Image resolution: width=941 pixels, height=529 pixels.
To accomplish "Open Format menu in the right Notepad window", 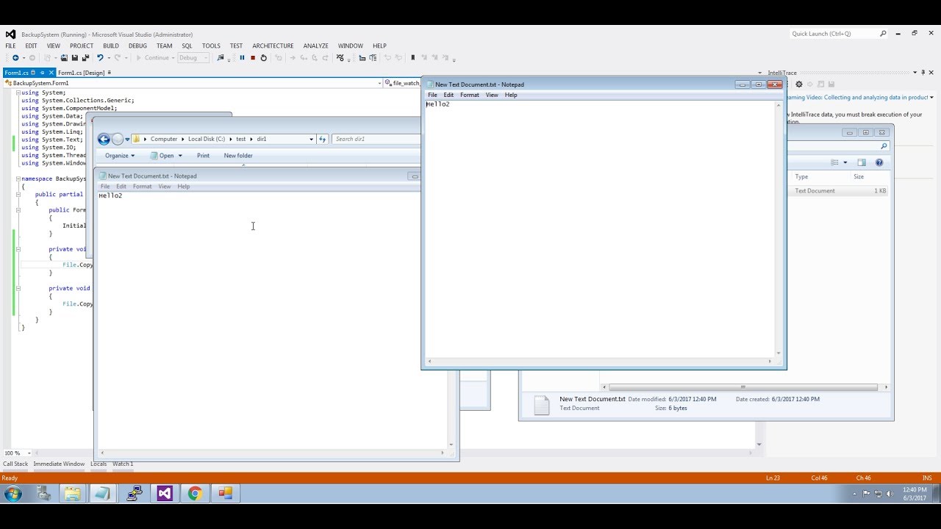I will tap(470, 95).
